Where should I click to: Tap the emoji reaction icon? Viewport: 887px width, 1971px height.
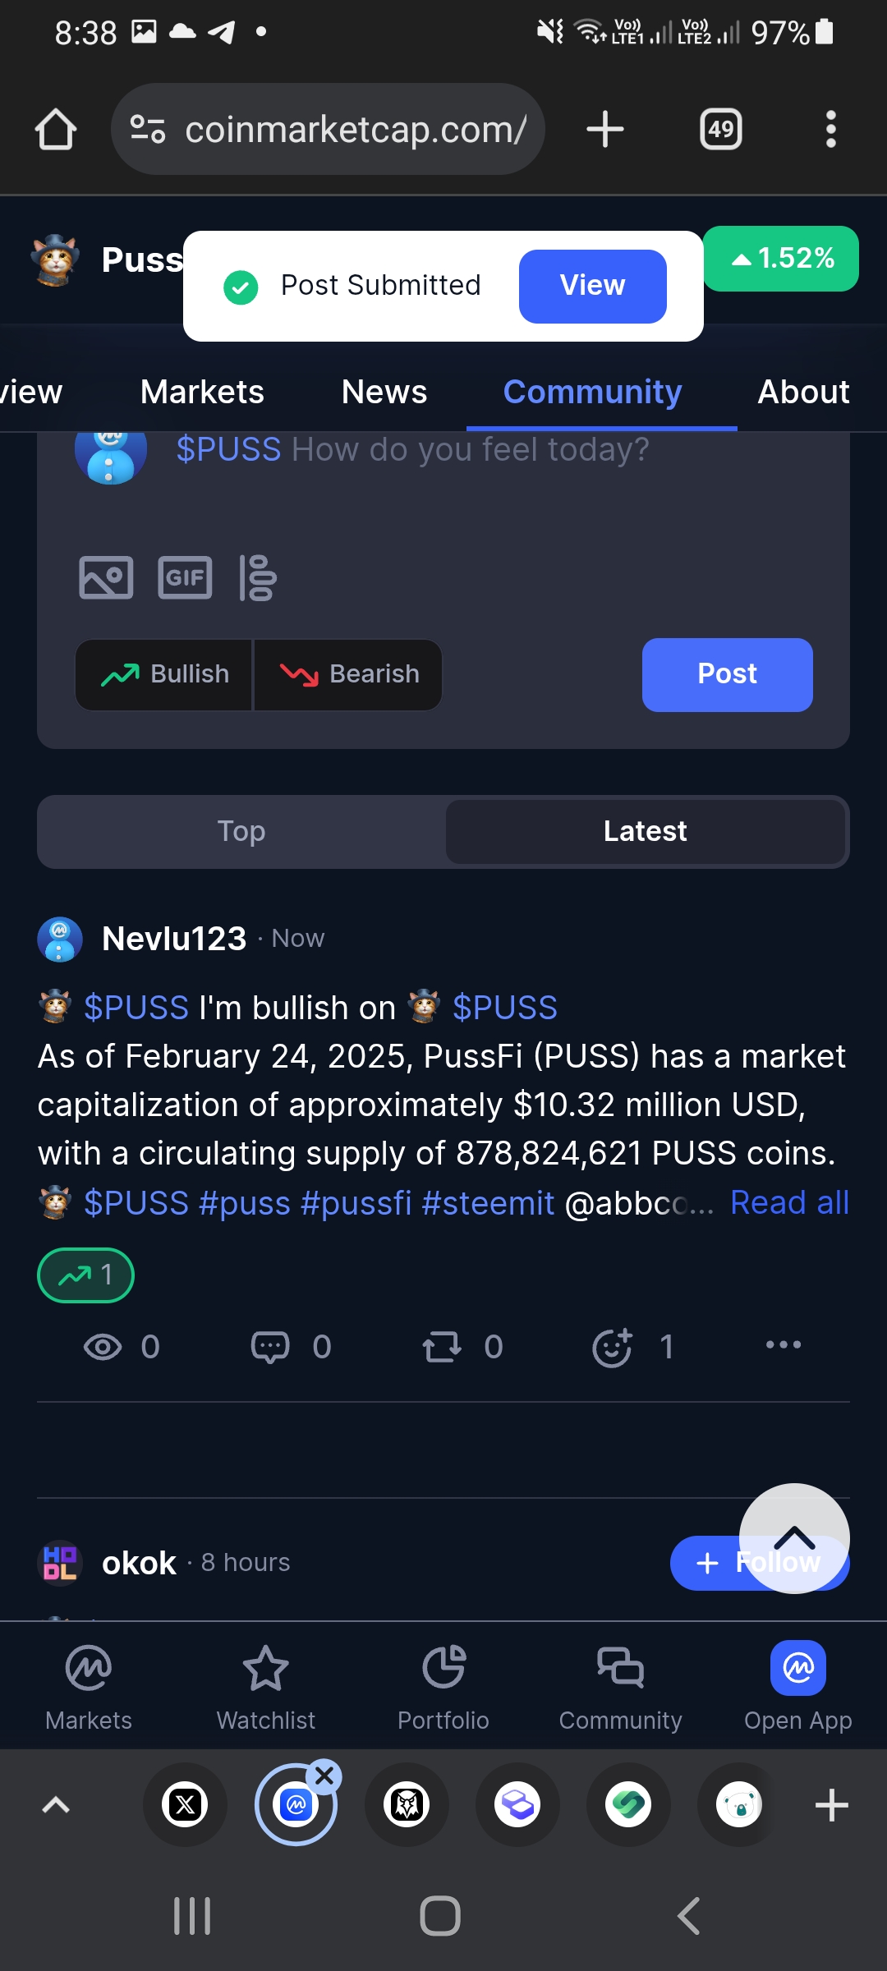(x=613, y=1347)
